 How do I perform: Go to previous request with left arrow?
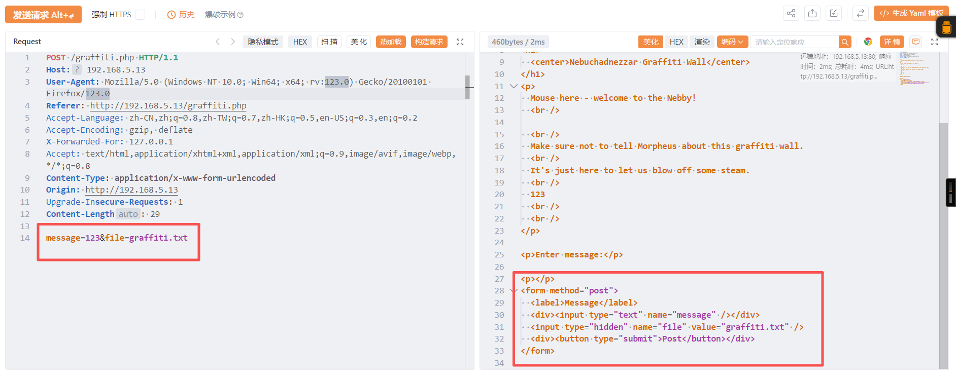coord(218,42)
